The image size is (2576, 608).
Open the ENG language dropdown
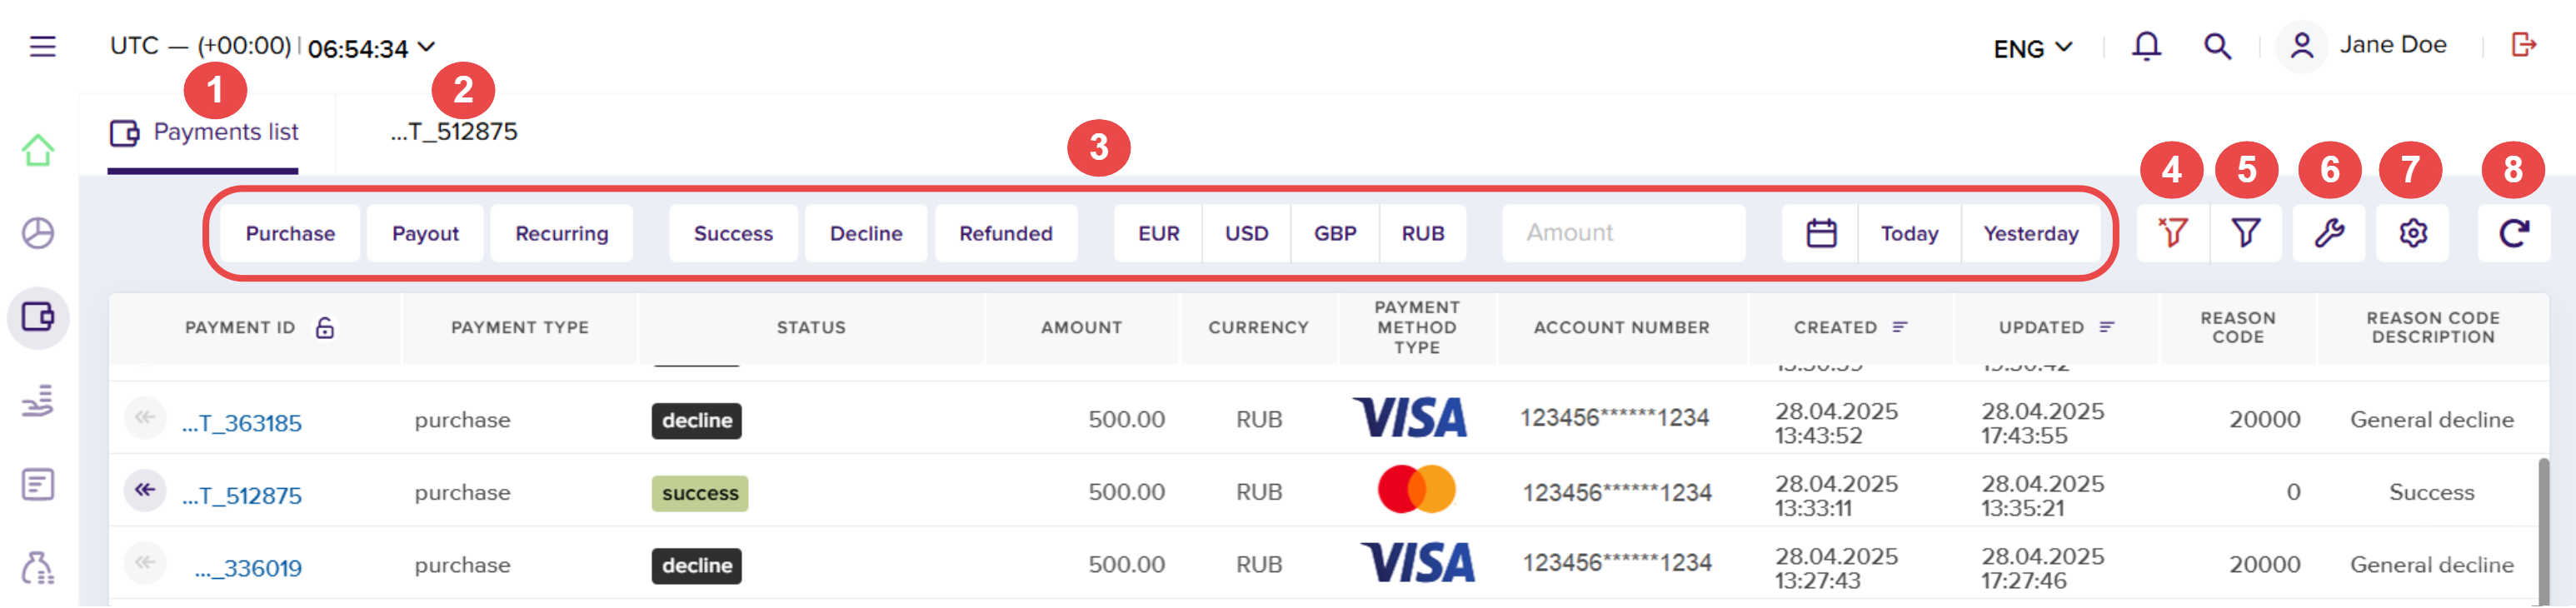click(x=2032, y=48)
